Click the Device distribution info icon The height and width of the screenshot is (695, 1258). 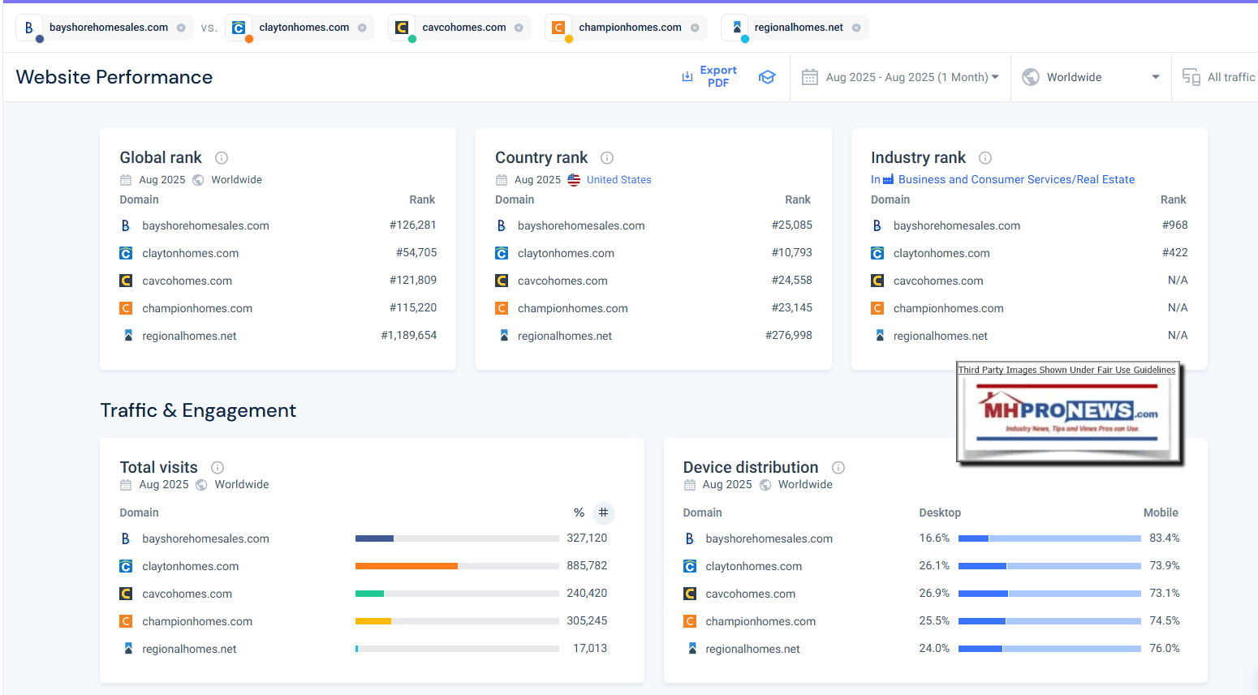(838, 468)
